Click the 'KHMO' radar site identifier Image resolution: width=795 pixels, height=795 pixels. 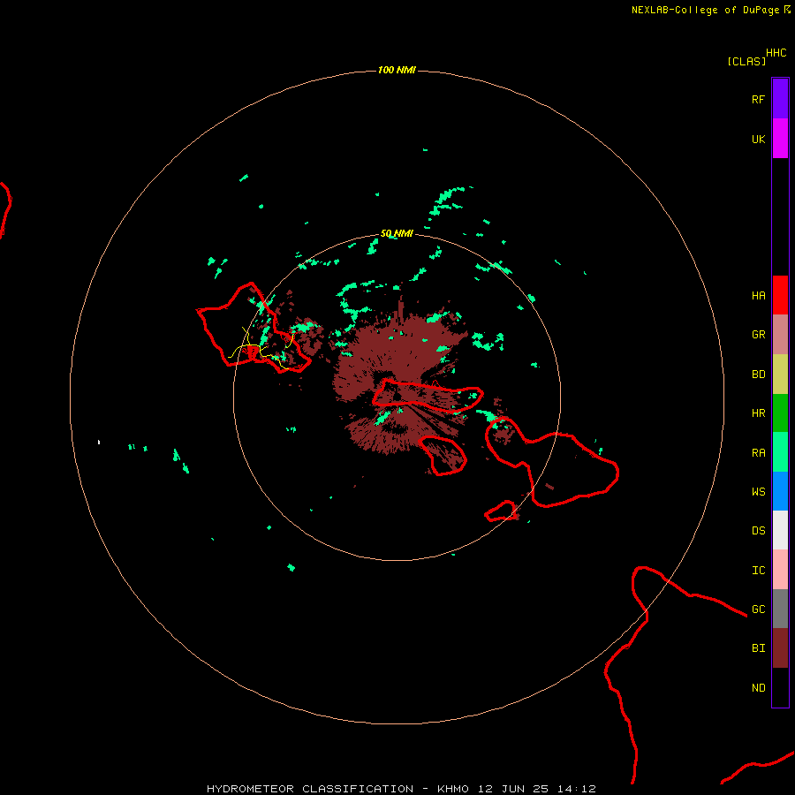click(453, 789)
